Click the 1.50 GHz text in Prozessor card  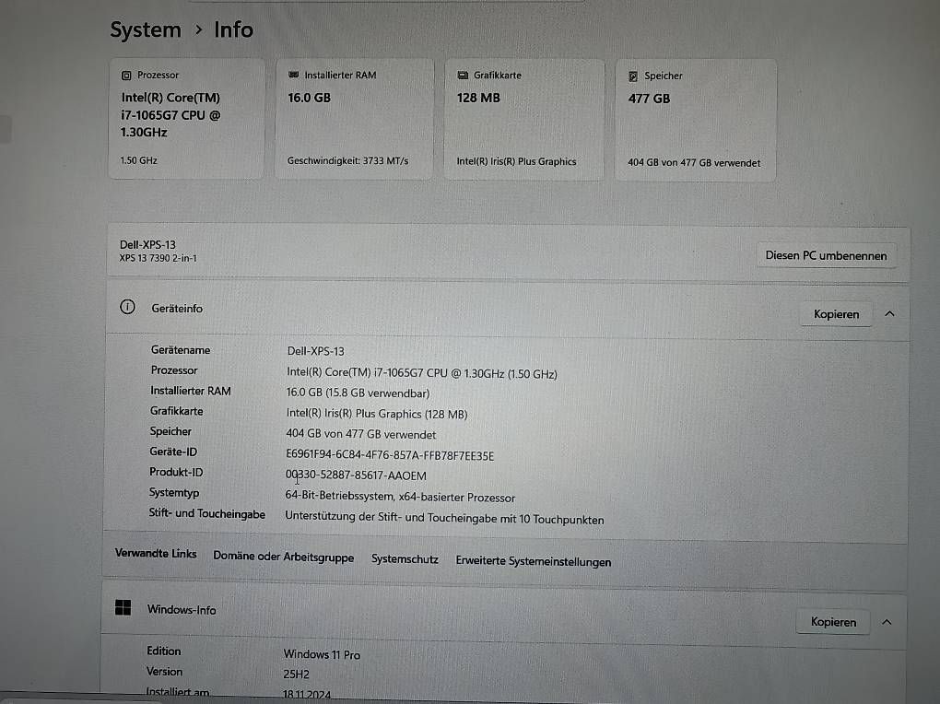(138, 160)
